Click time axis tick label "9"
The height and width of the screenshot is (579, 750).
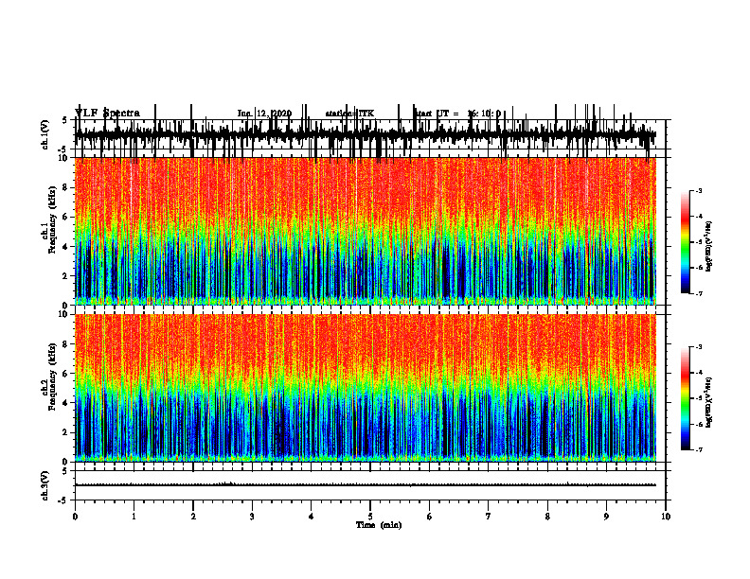click(606, 517)
